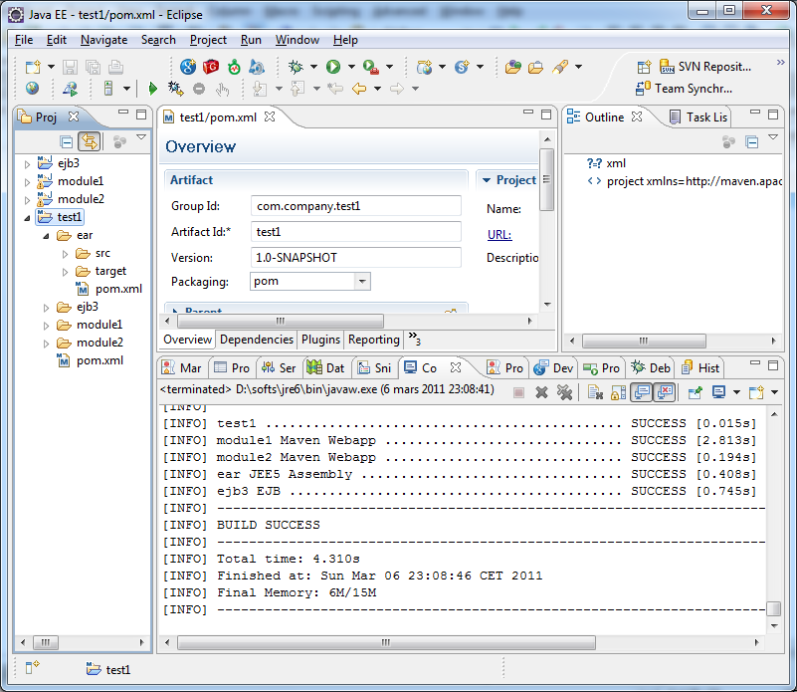Open the SVN Repository perspective

click(x=704, y=67)
